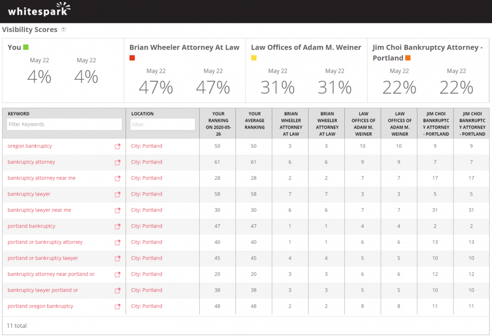
Task: Open external link for oregon bankruptcy
Action: [x=118, y=146]
